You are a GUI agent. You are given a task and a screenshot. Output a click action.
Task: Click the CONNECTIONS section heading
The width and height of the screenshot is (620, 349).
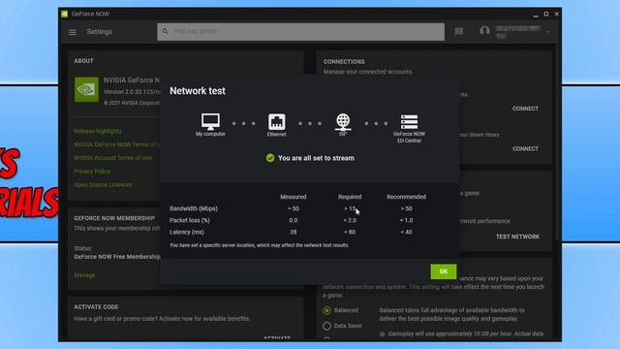[344, 62]
